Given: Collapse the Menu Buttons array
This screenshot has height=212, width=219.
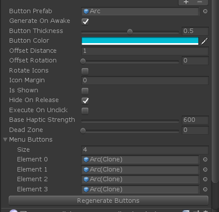Looking at the screenshot, I should pyautogui.click(x=5, y=139).
